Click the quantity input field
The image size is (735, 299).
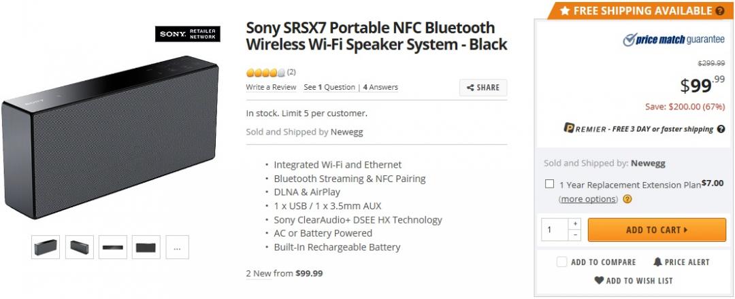(555, 230)
